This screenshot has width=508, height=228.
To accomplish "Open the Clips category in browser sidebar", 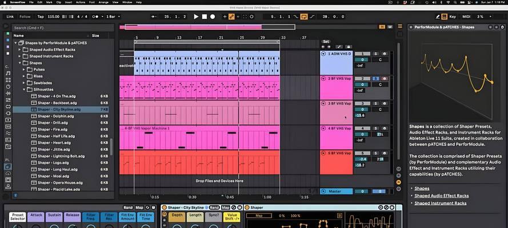I will 8,120.
